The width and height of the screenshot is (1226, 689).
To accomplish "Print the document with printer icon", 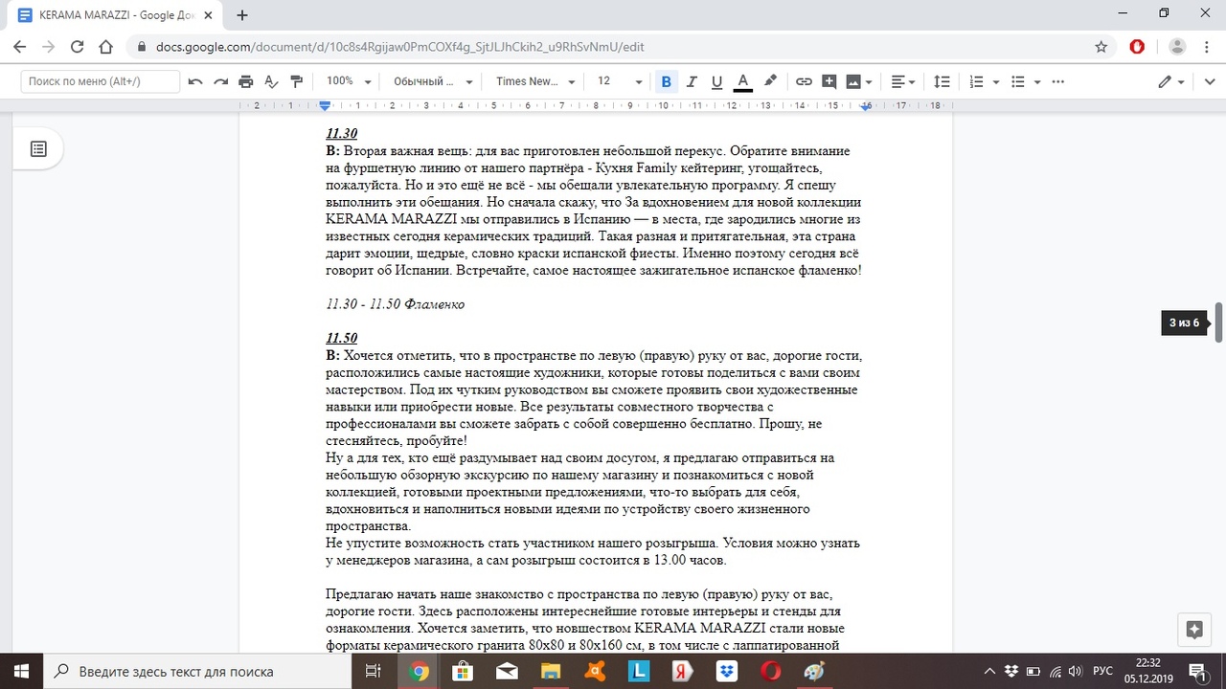I will [x=246, y=82].
